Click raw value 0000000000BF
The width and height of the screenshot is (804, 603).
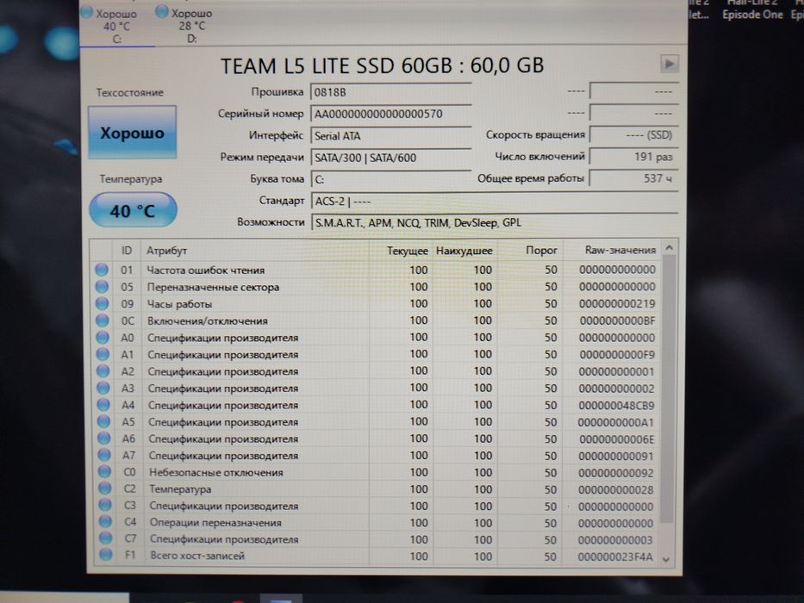click(x=617, y=320)
